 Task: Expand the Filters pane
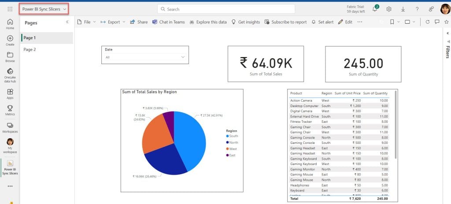pos(447,33)
